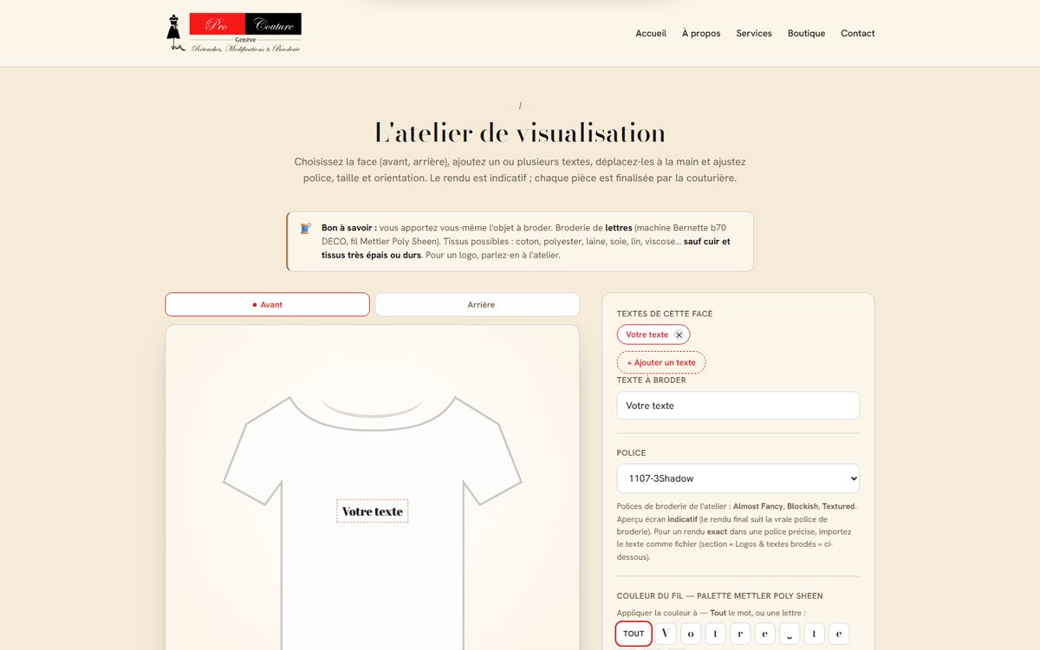Navigate to Boutique
1040x650 pixels.
pos(806,33)
